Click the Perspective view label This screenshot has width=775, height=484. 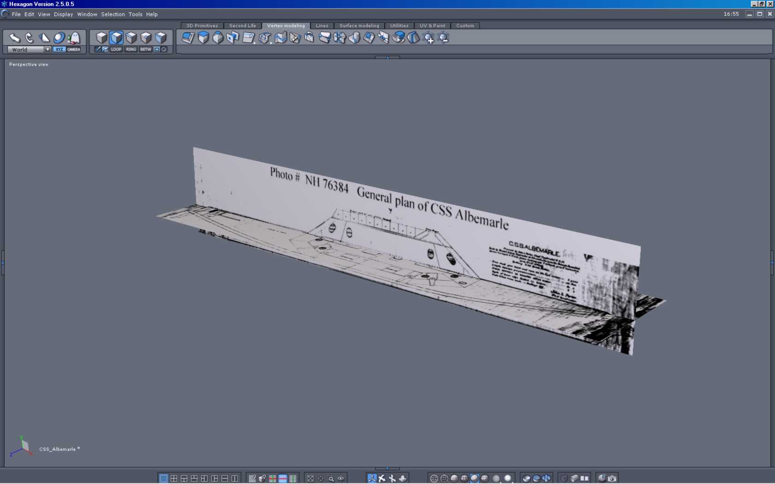pyautogui.click(x=29, y=65)
